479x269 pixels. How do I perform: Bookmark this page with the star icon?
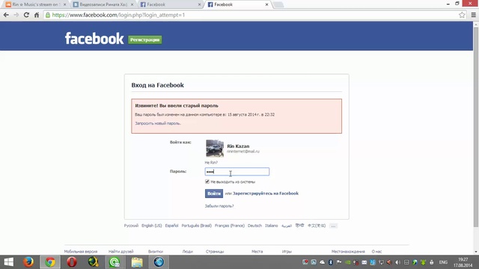462,15
